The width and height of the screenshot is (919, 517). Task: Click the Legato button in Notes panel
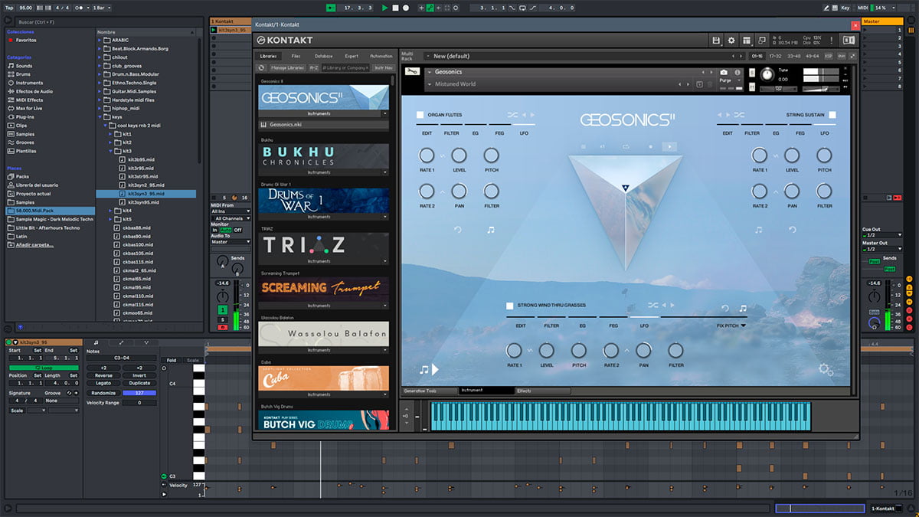pyautogui.click(x=103, y=383)
